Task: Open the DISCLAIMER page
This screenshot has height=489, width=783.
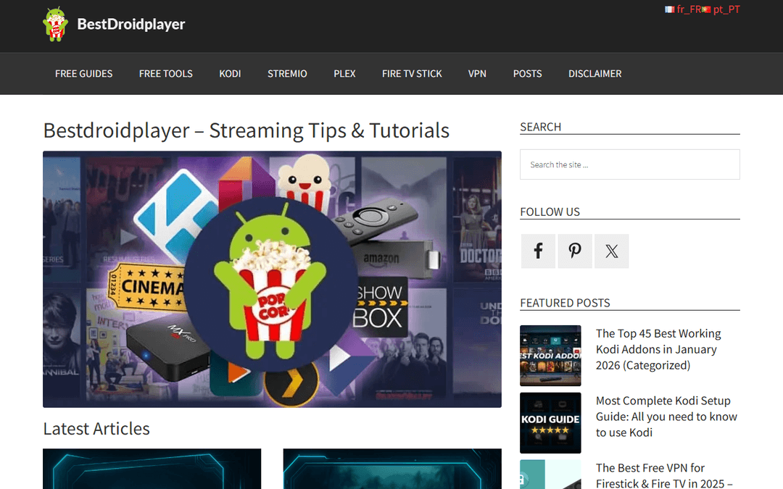Action: point(594,74)
